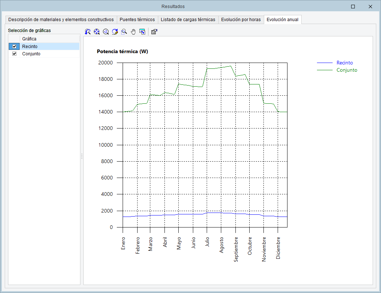
Task: Click the x2 zoom magnifier icon
Action: [106, 32]
